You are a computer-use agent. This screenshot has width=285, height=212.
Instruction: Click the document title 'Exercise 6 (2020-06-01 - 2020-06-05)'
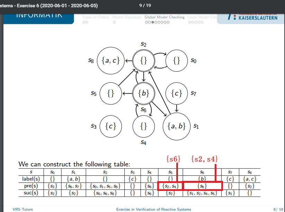click(x=57, y=6)
